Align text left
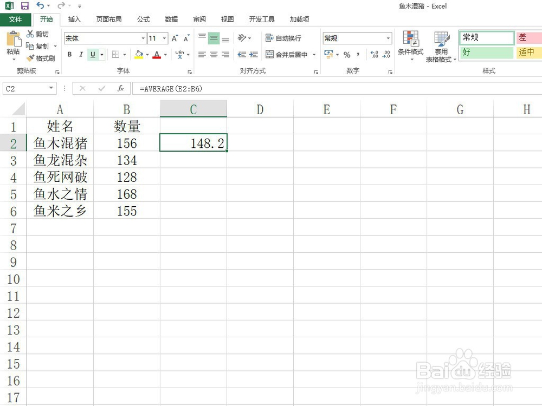Image resolution: width=542 pixels, height=406 pixels. 202,54
